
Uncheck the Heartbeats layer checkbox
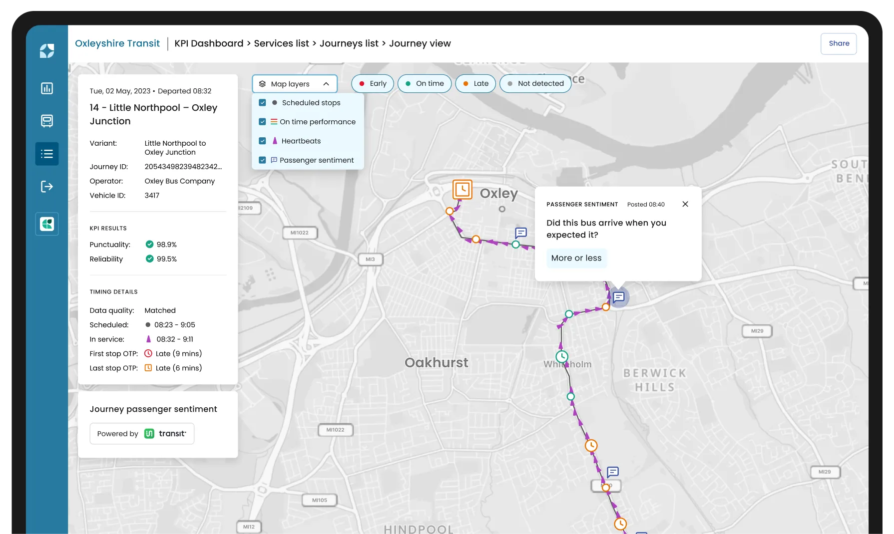(262, 141)
